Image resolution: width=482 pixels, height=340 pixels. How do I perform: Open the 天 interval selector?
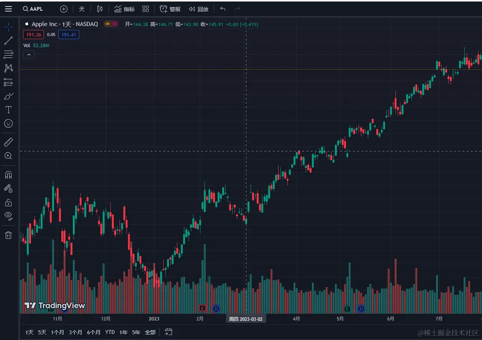pos(82,9)
